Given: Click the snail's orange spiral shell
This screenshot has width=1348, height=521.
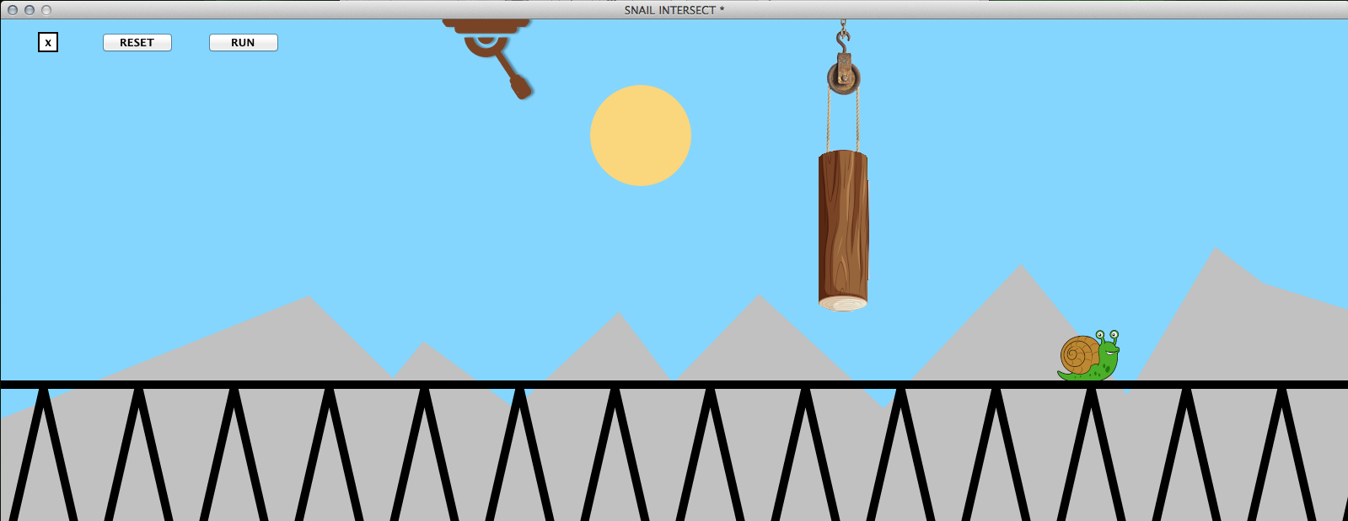Looking at the screenshot, I should (x=1078, y=355).
